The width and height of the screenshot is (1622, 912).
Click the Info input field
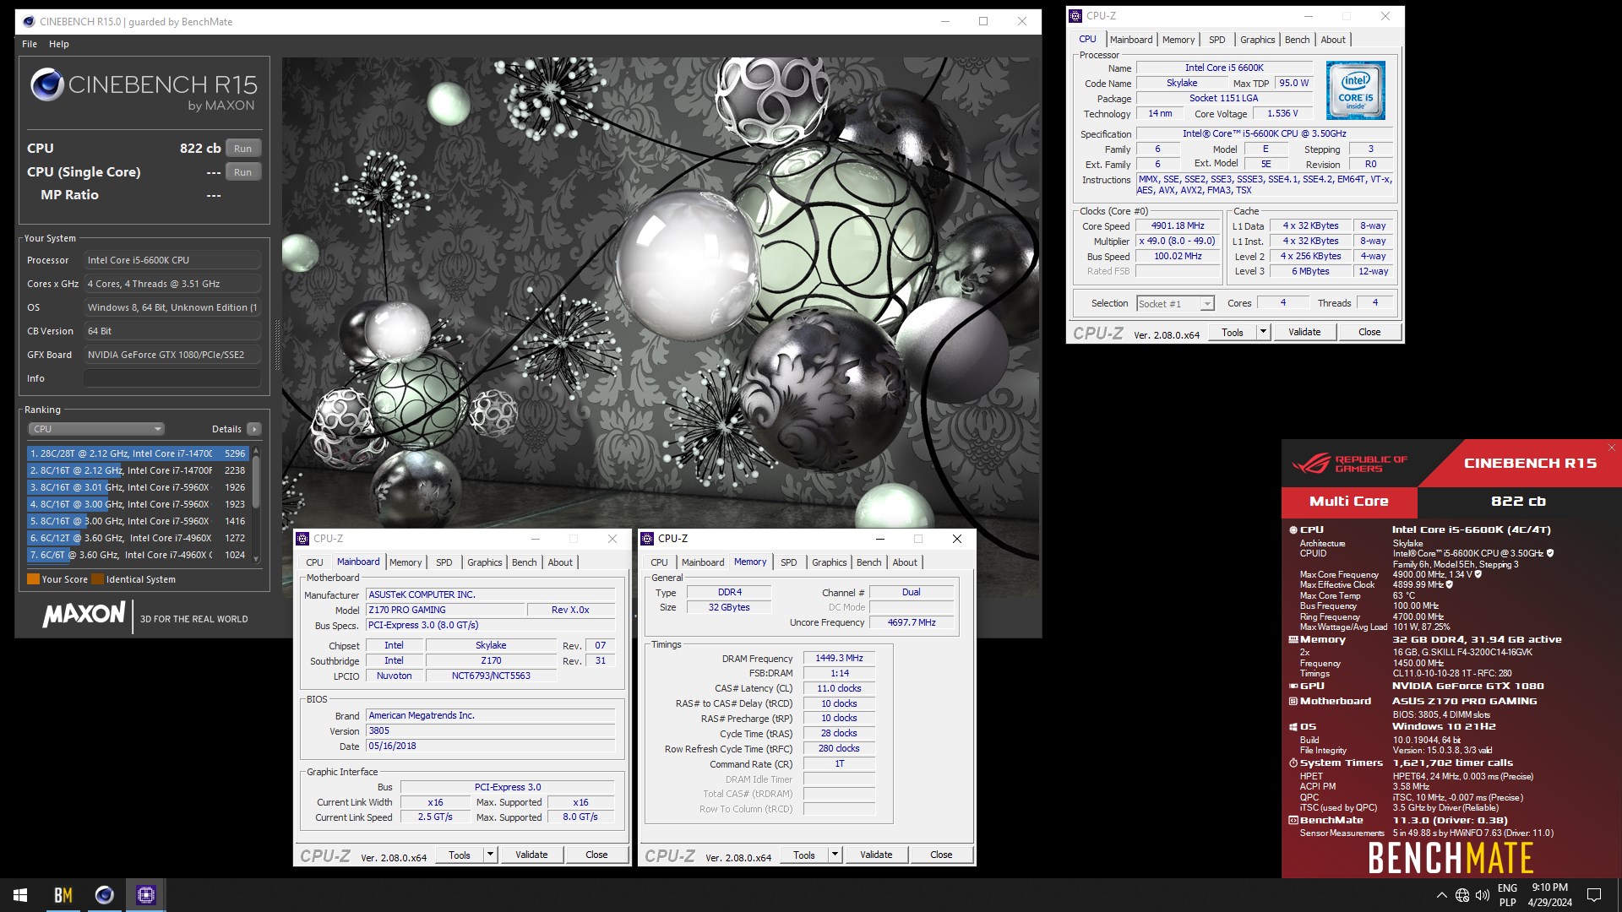[172, 378]
